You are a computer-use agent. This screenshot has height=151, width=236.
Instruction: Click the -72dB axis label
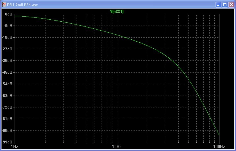coord(7,107)
